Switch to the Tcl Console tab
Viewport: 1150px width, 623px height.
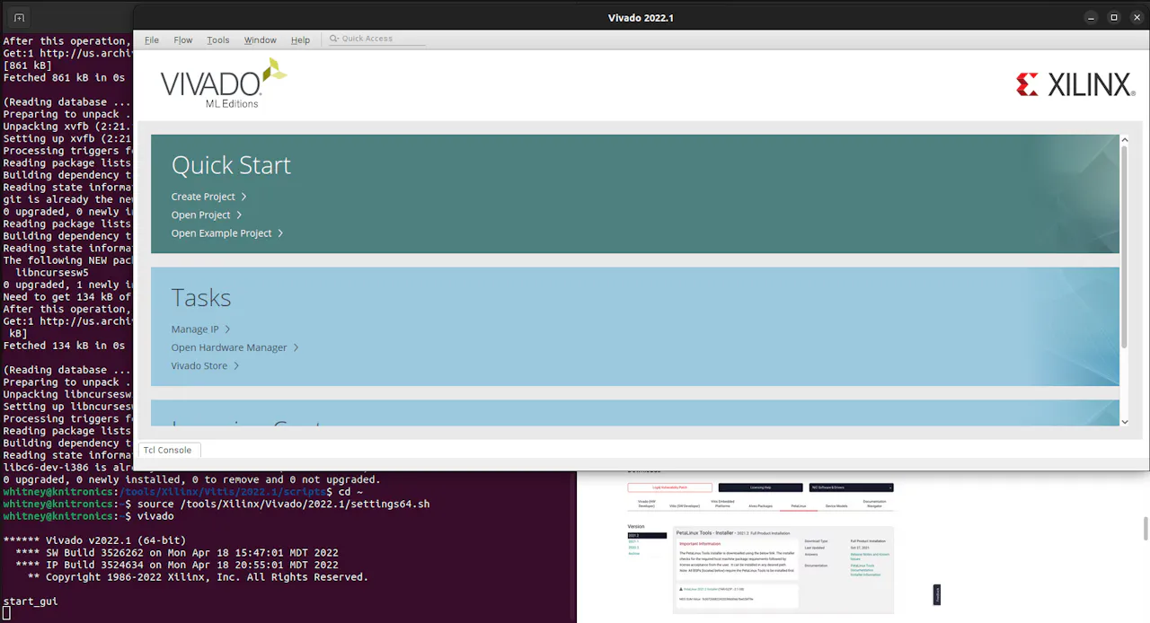point(168,450)
